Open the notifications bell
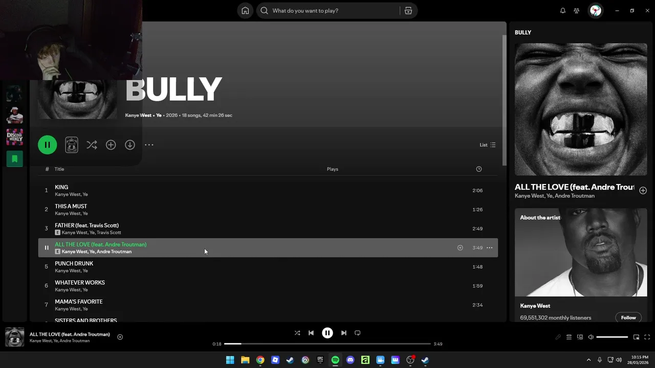Image resolution: width=655 pixels, height=368 pixels. coord(563,11)
